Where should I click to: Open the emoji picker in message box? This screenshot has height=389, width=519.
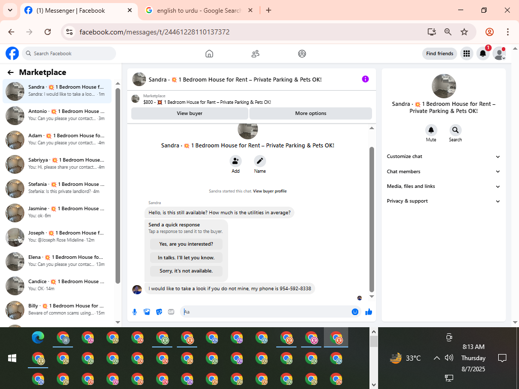(355, 312)
